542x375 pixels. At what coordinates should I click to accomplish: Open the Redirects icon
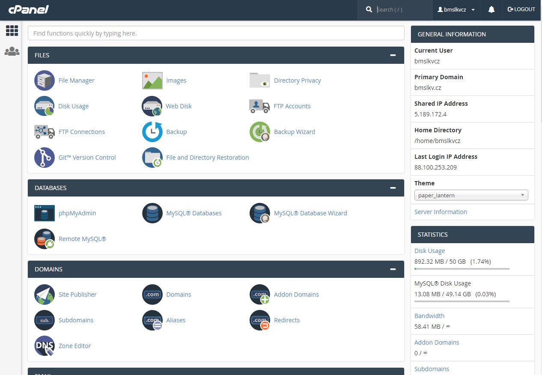pyautogui.click(x=260, y=320)
